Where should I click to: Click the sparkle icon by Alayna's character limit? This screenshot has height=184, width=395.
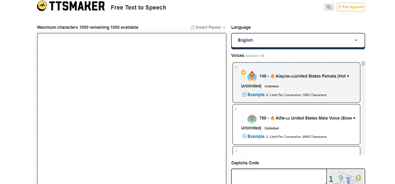pyautogui.click(x=267, y=95)
